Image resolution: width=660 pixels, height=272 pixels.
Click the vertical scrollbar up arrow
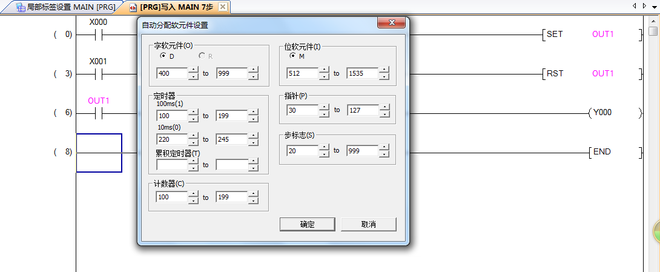pos(653,22)
